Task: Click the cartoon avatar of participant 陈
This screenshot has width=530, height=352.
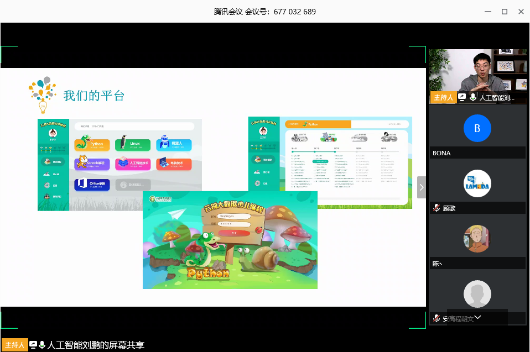Action: coord(477,239)
